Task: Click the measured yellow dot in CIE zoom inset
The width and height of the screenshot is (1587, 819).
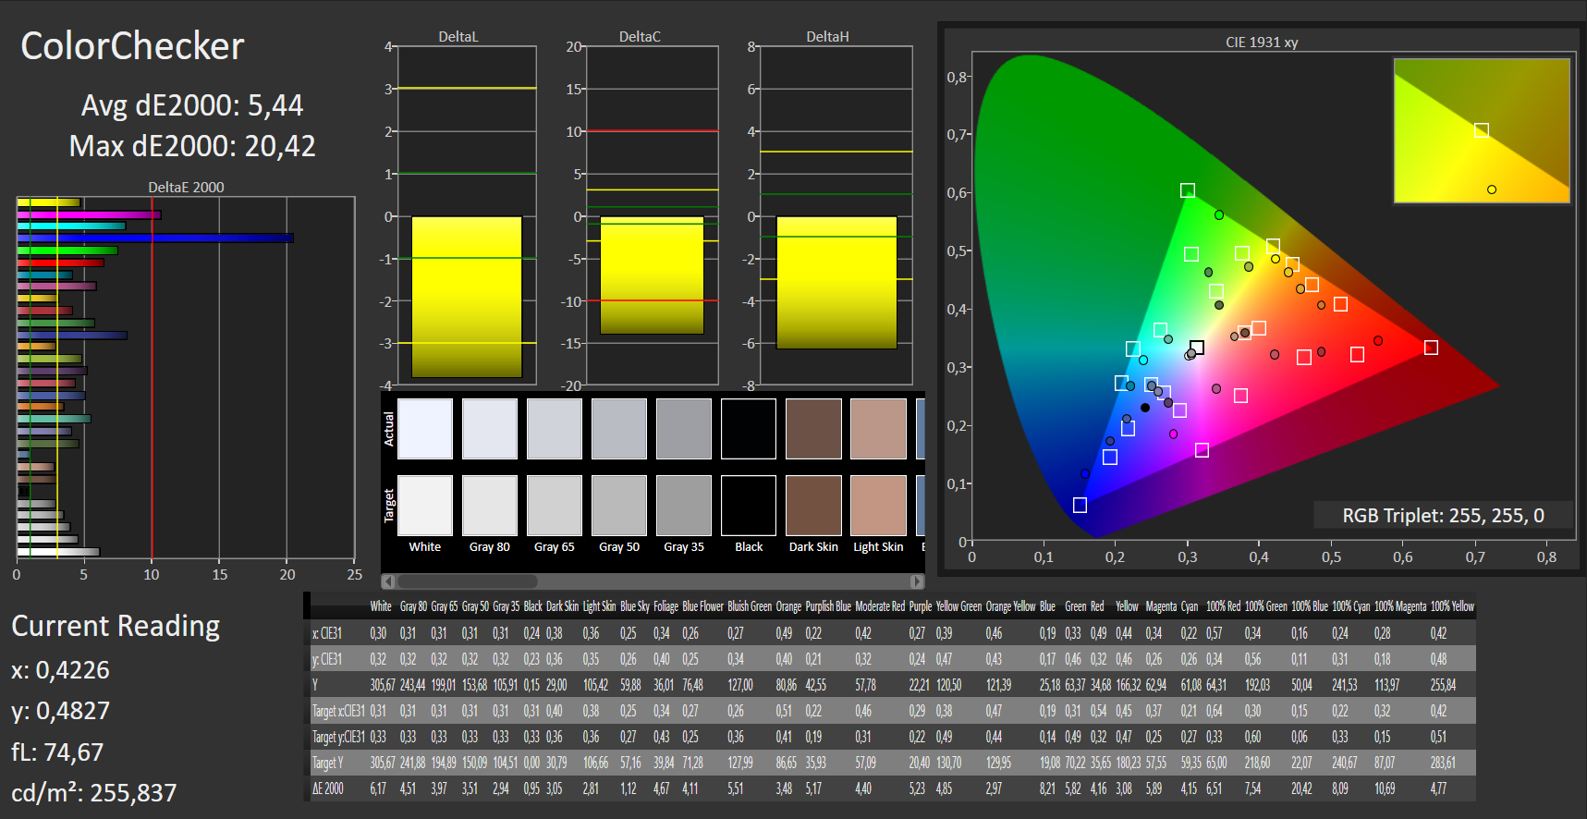Action: point(1492,189)
